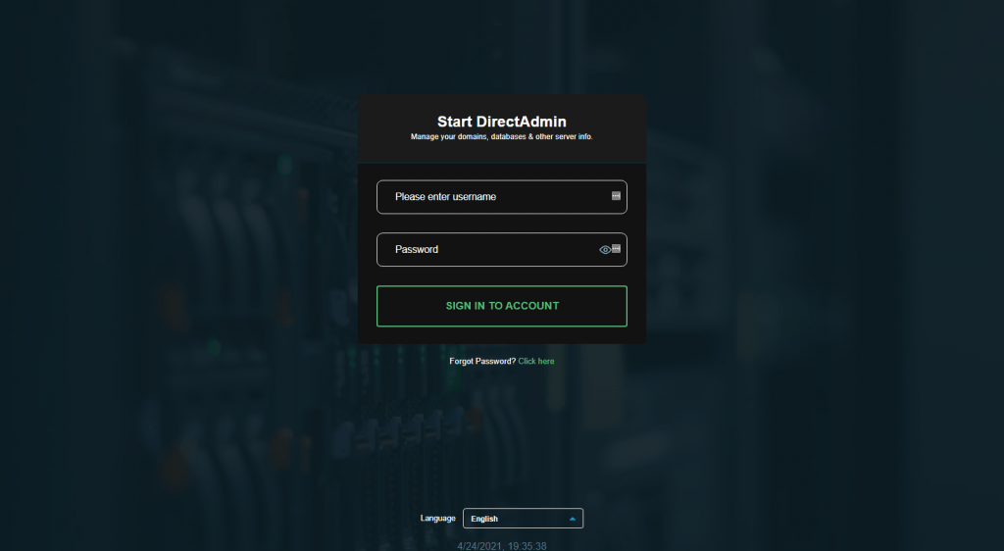This screenshot has width=1004, height=551.
Task: Click the Password input field
Action: [x=501, y=250]
